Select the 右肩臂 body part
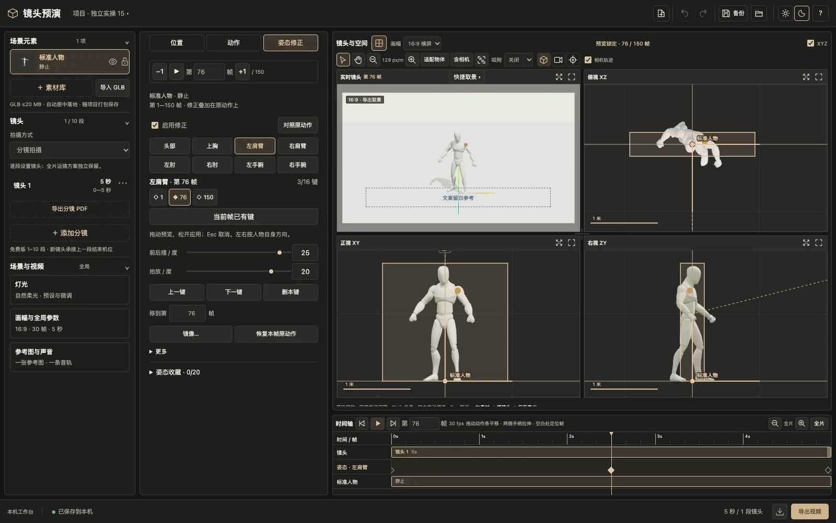Image resolution: width=836 pixels, height=523 pixels. 298,146
